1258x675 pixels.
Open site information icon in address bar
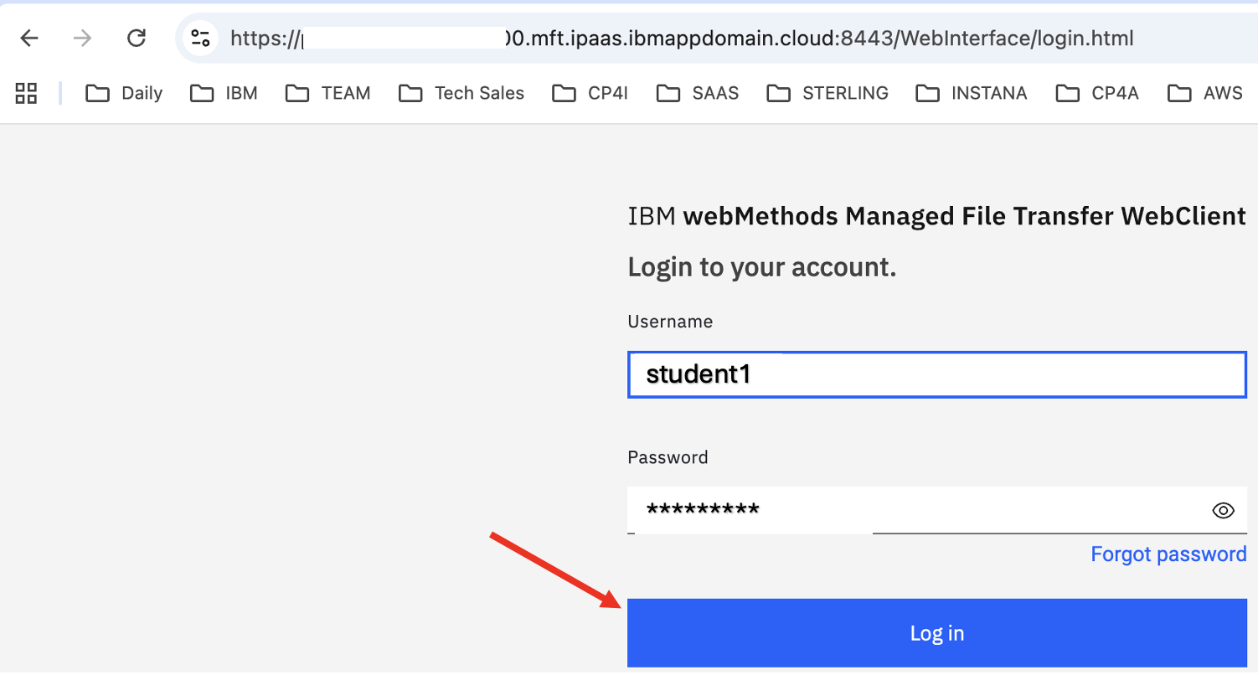200,38
